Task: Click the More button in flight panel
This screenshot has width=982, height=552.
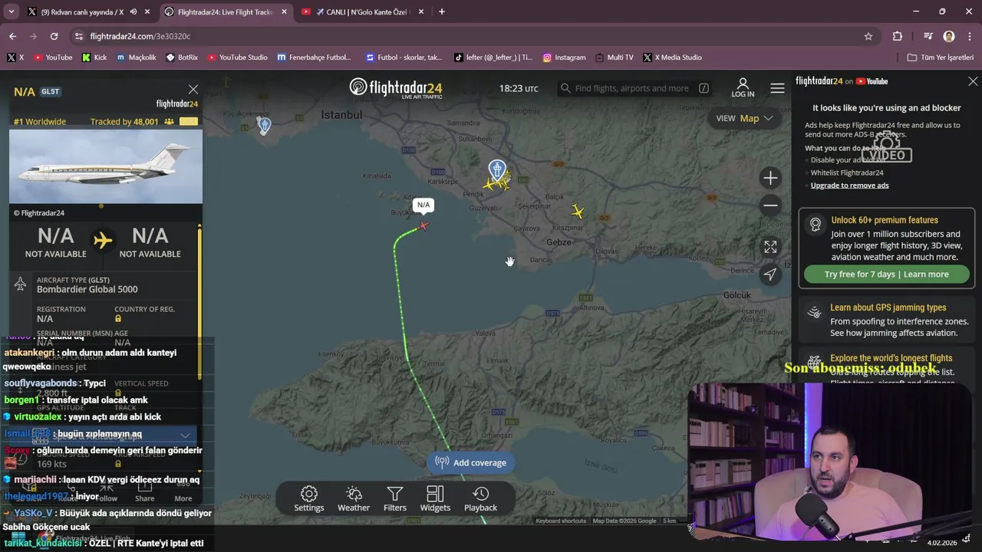Action: tap(183, 491)
